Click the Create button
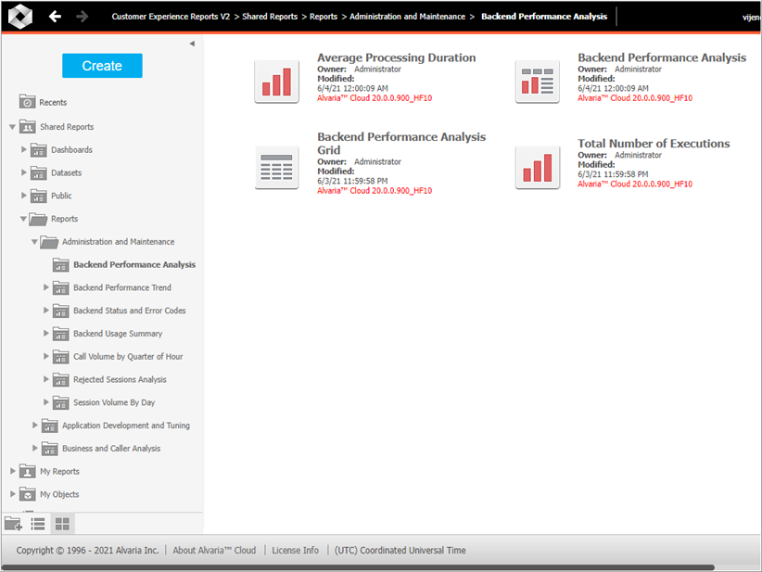This screenshot has height=572, width=762. click(102, 65)
